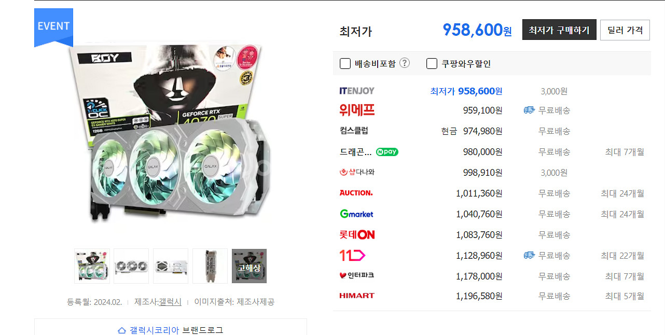The height and width of the screenshot is (335, 665).
Task: Open the 위메프 seller logo
Action: click(356, 110)
